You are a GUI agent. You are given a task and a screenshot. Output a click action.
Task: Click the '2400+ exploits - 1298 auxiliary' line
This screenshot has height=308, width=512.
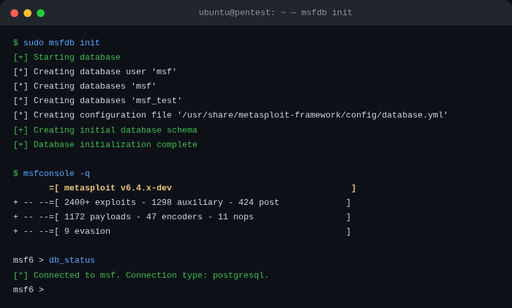[x=182, y=202]
